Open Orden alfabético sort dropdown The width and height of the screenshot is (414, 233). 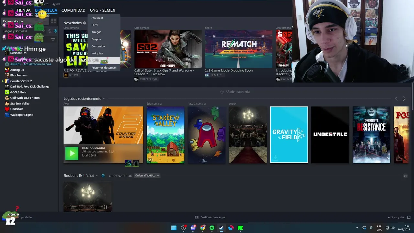click(x=147, y=176)
